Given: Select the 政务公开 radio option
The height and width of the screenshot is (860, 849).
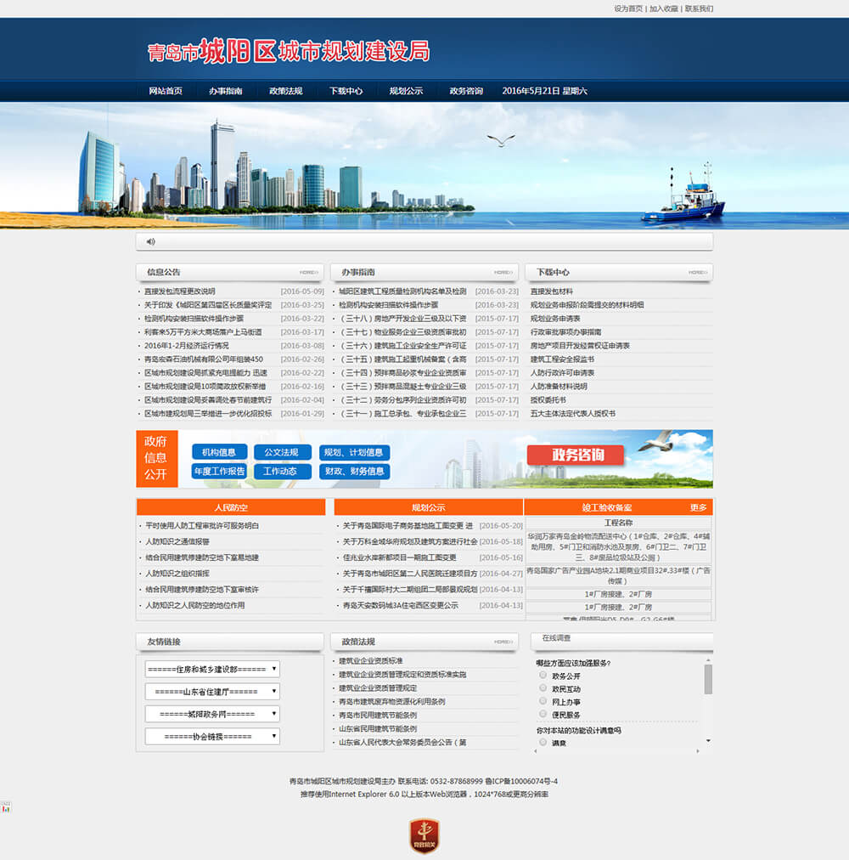Looking at the screenshot, I should [543, 676].
